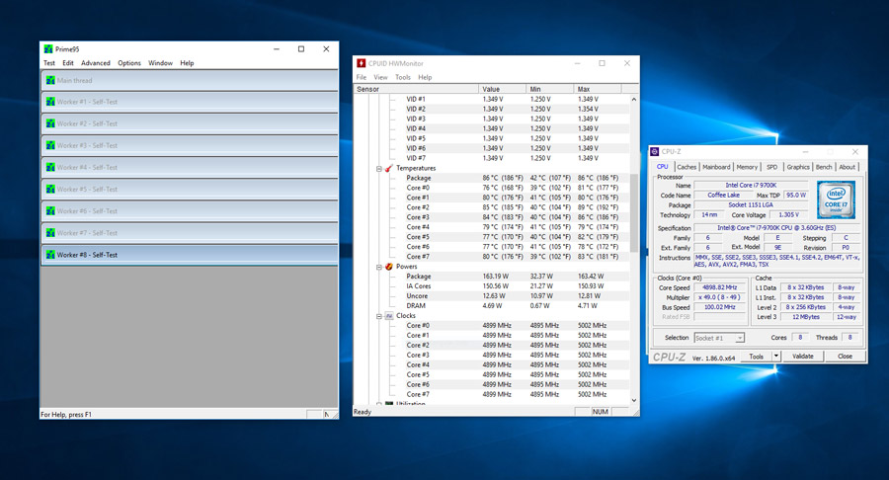
Task: Click the CPUID HWMonitor title bar icon
Action: [361, 63]
